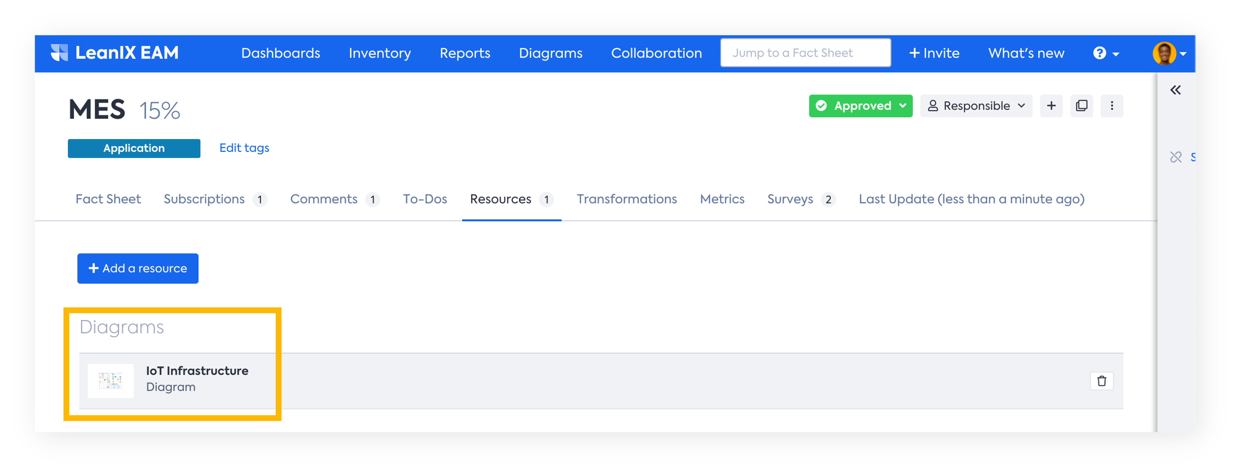Viewport: 1238px width, 475px height.
Task: Expand the Responsible subscription dropdown
Action: 976,106
